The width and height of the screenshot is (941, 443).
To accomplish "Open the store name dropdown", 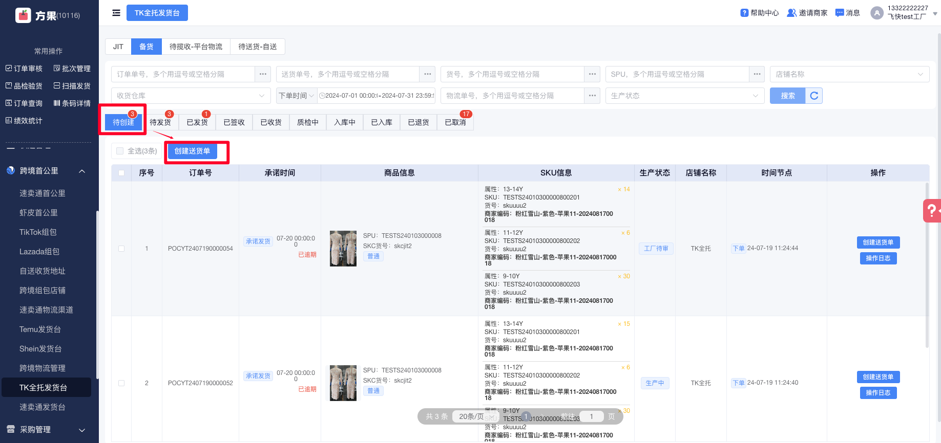I will [849, 74].
